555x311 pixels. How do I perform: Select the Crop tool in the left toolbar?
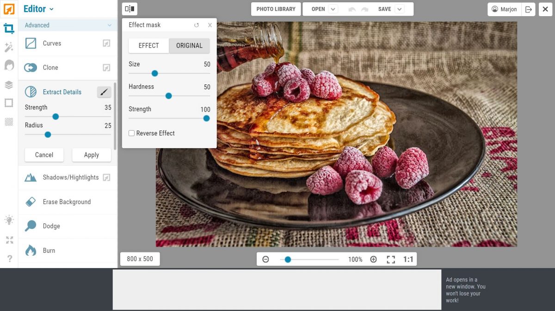pos(8,28)
